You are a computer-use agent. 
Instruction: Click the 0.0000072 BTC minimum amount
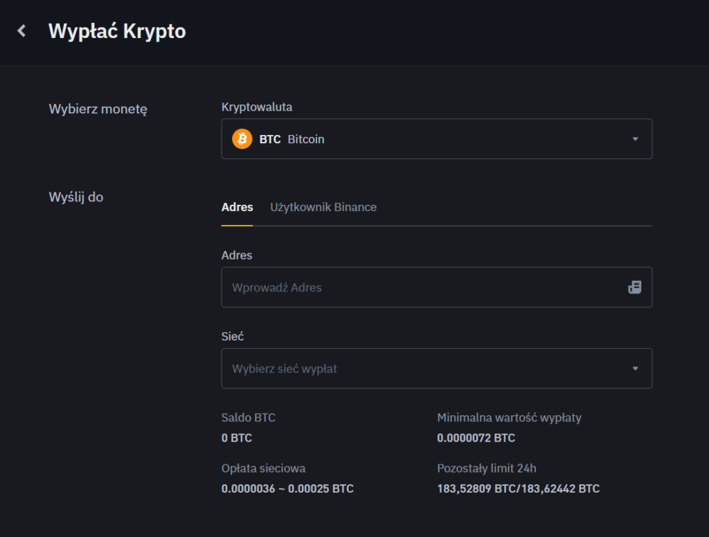pos(476,438)
